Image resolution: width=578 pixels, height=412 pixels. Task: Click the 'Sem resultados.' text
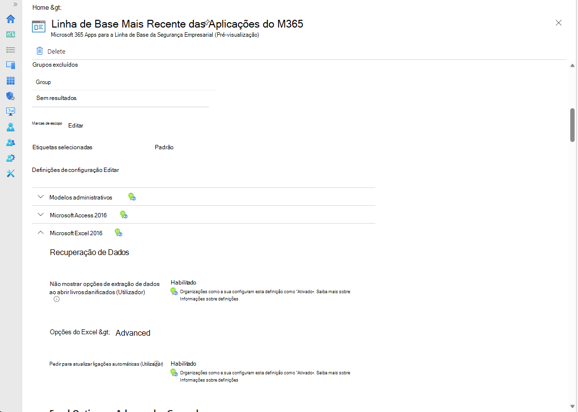pyautogui.click(x=57, y=99)
